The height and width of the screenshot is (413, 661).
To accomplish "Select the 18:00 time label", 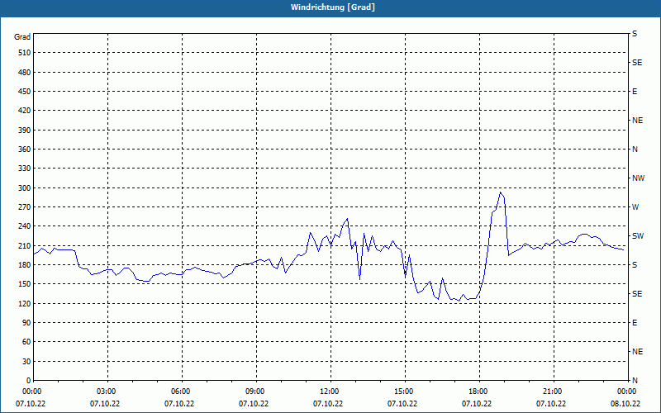I will (478, 392).
